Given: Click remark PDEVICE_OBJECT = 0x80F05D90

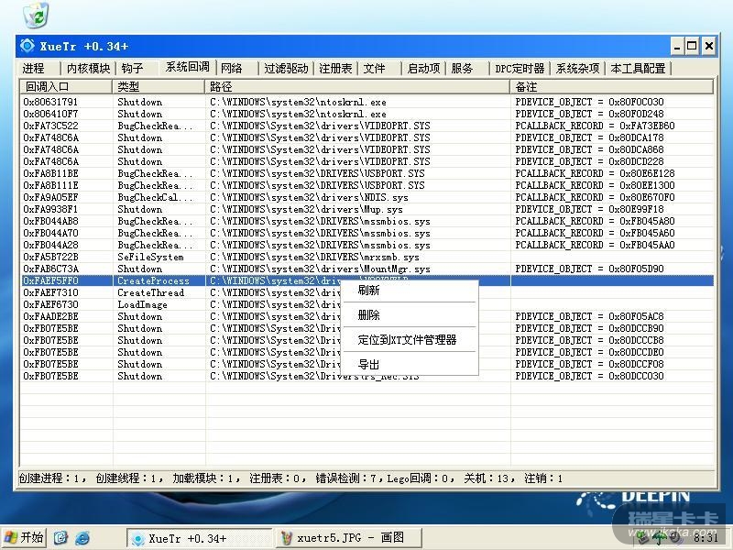Looking at the screenshot, I should [589, 269].
